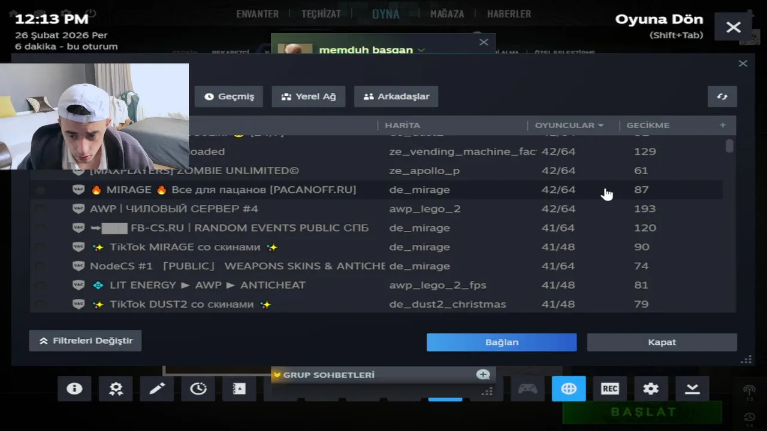Sort by the HARITA column header
The height and width of the screenshot is (431, 767).
[x=402, y=125]
